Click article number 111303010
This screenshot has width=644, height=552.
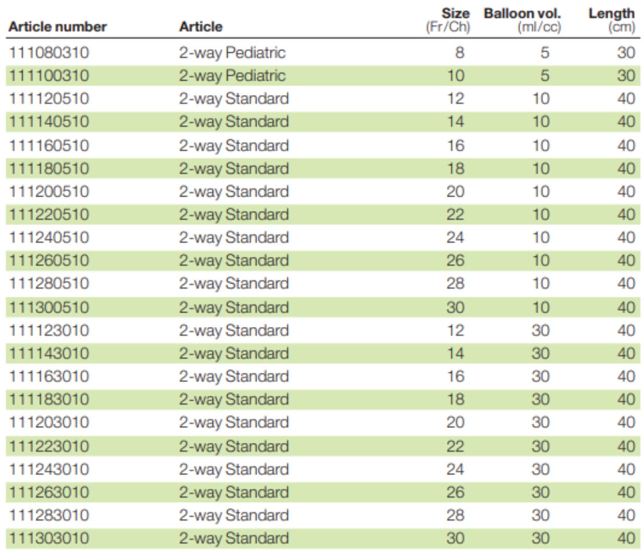click(x=49, y=539)
